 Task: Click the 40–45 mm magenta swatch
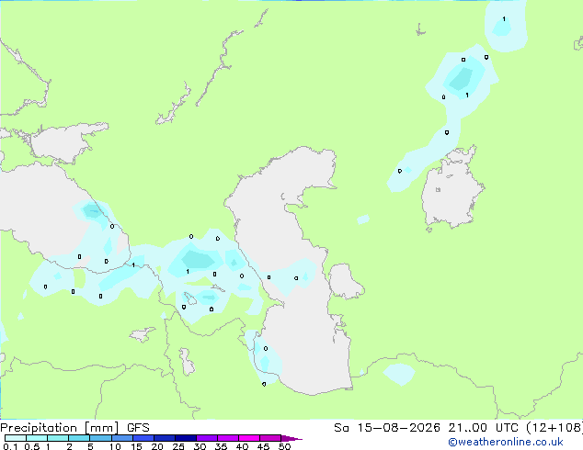coord(249,438)
